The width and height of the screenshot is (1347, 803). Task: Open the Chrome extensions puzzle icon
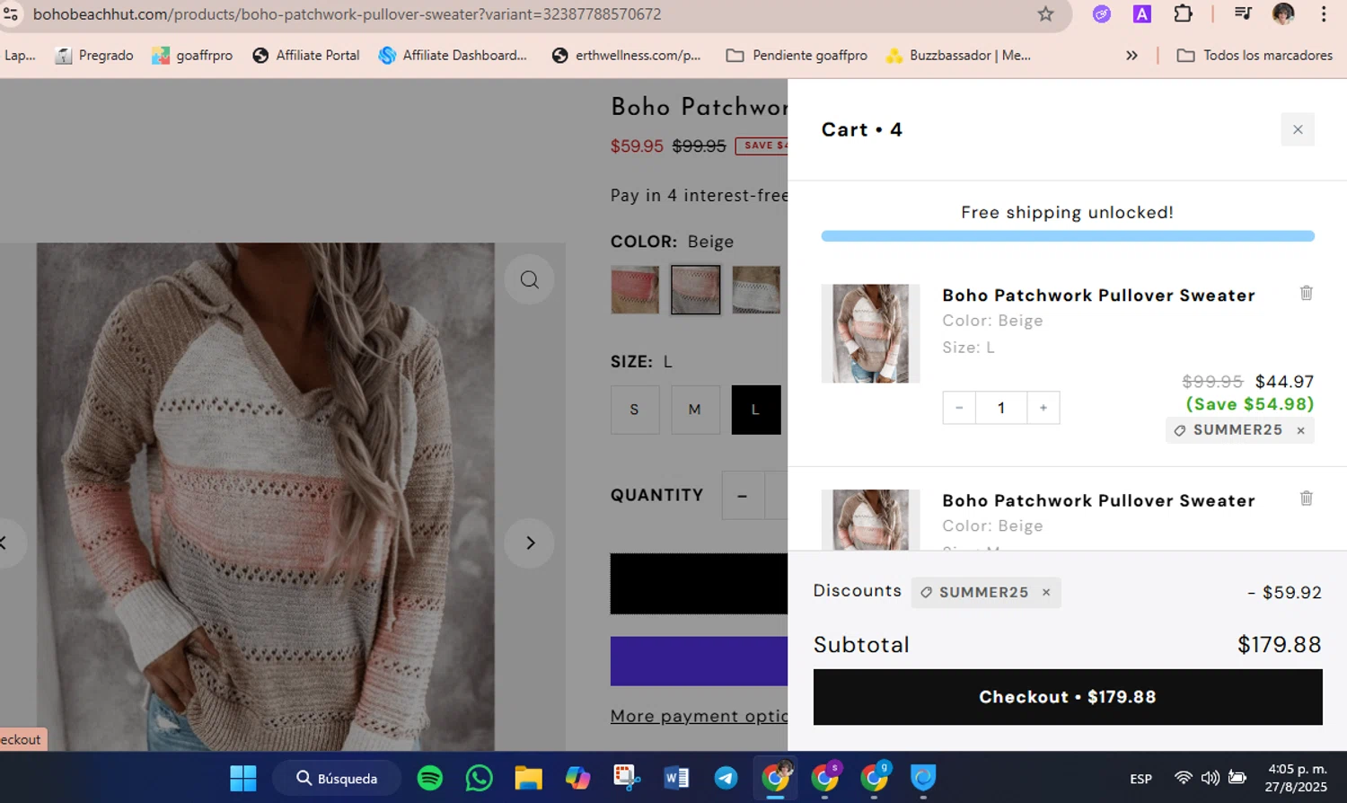[1183, 13]
